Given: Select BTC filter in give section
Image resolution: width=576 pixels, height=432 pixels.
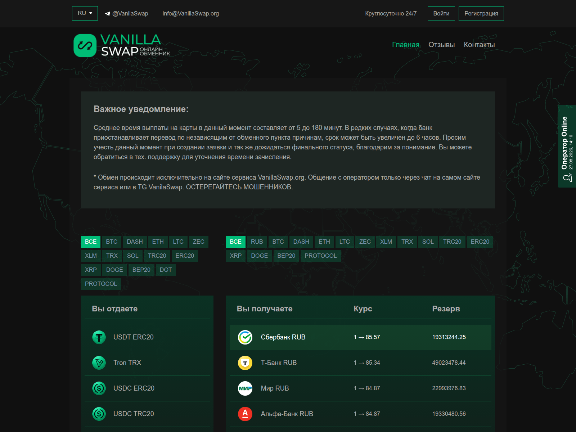Looking at the screenshot, I should pyautogui.click(x=112, y=242).
